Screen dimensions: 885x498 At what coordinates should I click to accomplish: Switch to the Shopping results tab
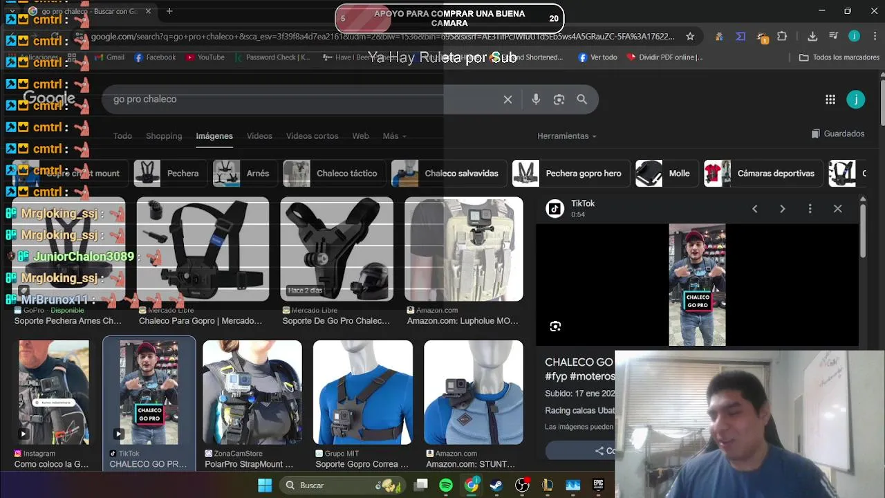pos(164,136)
